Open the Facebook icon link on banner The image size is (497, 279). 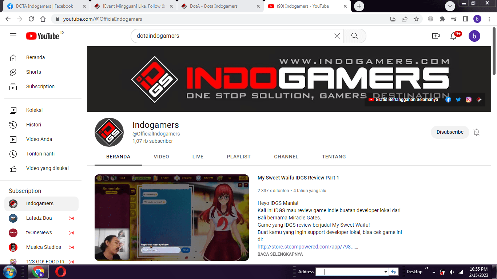[448, 100]
